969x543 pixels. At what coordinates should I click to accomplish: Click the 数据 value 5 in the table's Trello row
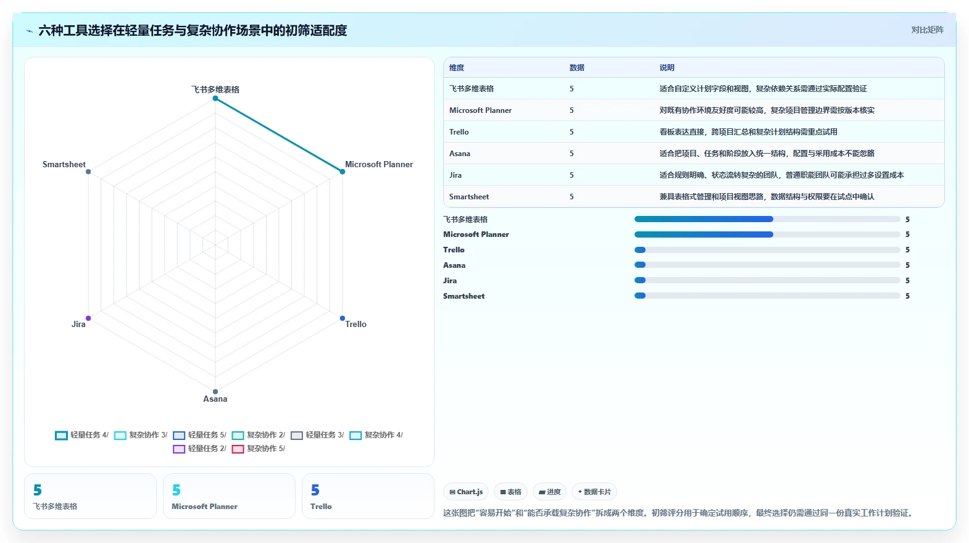coord(572,132)
